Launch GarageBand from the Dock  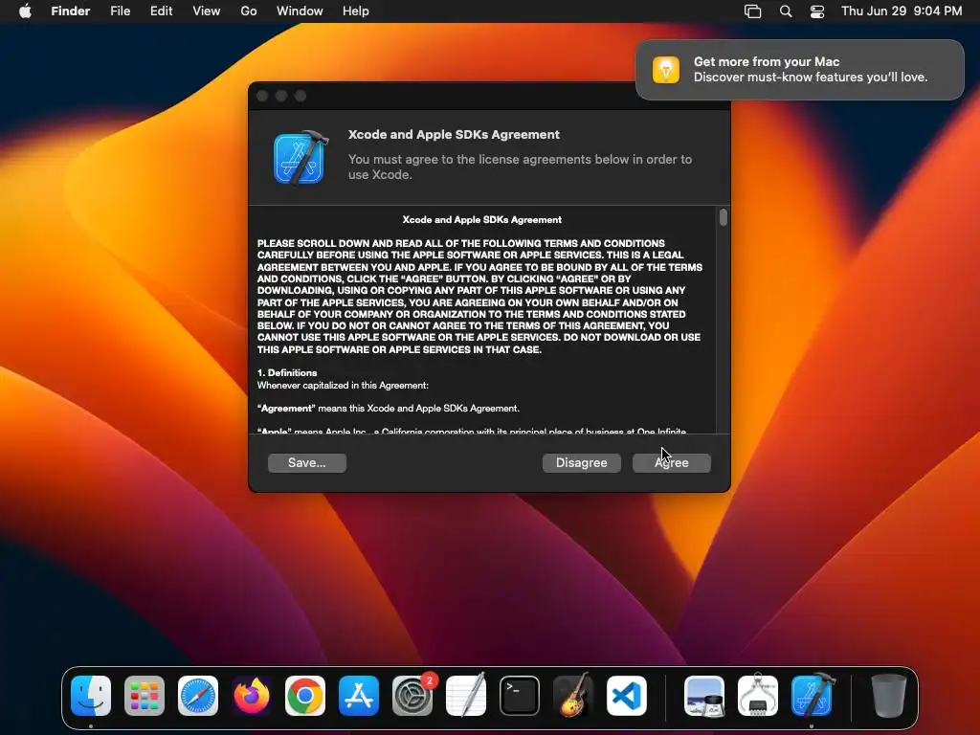coord(573,696)
